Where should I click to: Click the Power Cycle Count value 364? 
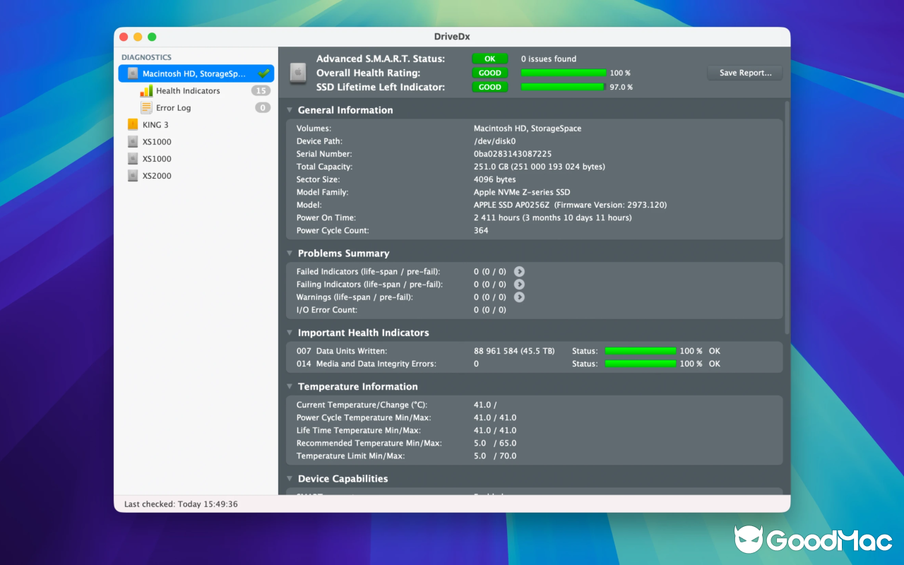click(x=481, y=230)
